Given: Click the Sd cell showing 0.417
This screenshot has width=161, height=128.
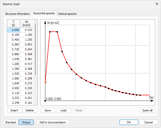Looking at the screenshot, I should [x=27, y=64].
